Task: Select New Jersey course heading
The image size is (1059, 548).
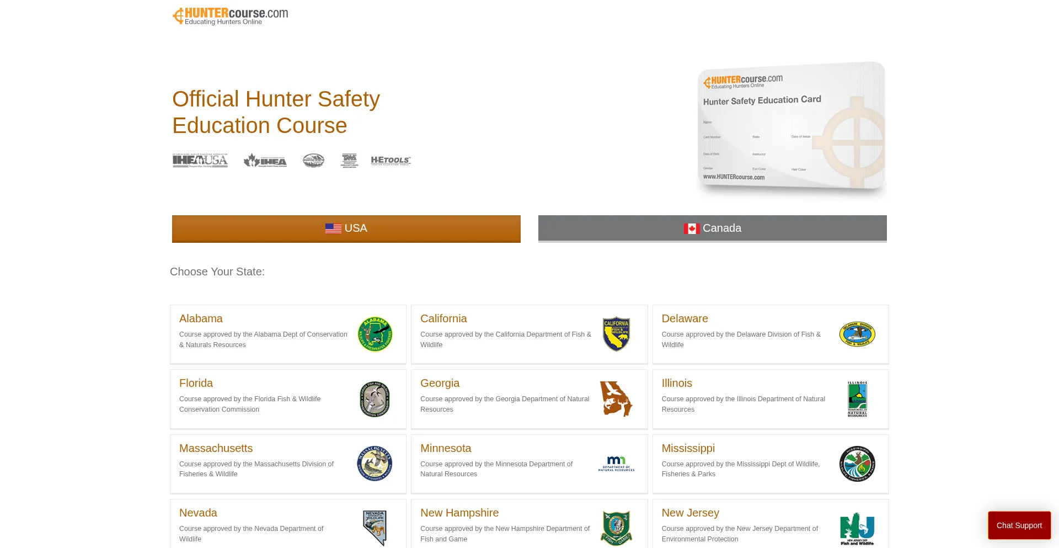Action: (690, 513)
